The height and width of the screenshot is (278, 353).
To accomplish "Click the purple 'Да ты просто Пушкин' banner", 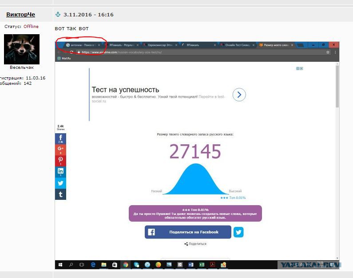I will pyautogui.click(x=195, y=214).
